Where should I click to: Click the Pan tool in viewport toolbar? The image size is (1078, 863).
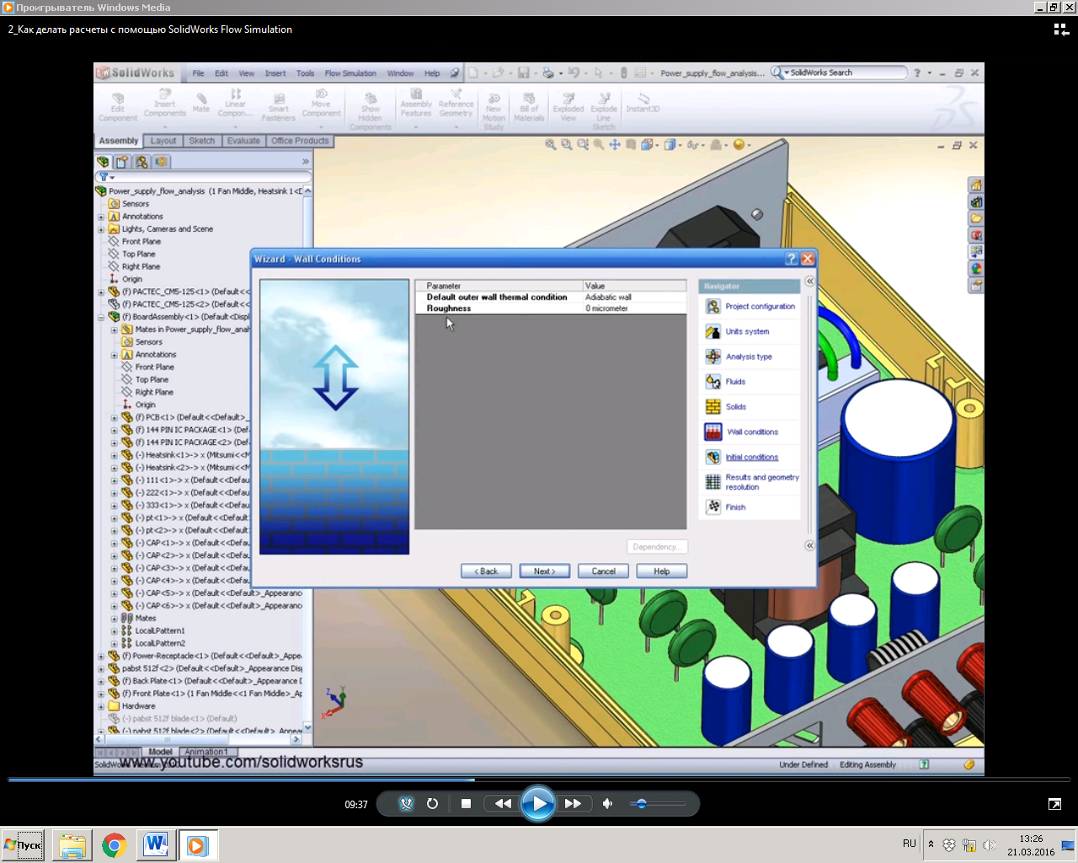click(614, 145)
